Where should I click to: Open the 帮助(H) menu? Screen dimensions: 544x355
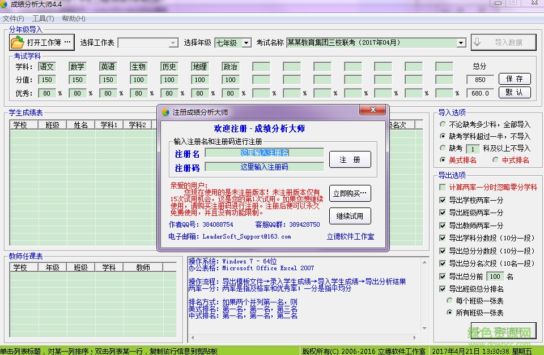75,19
